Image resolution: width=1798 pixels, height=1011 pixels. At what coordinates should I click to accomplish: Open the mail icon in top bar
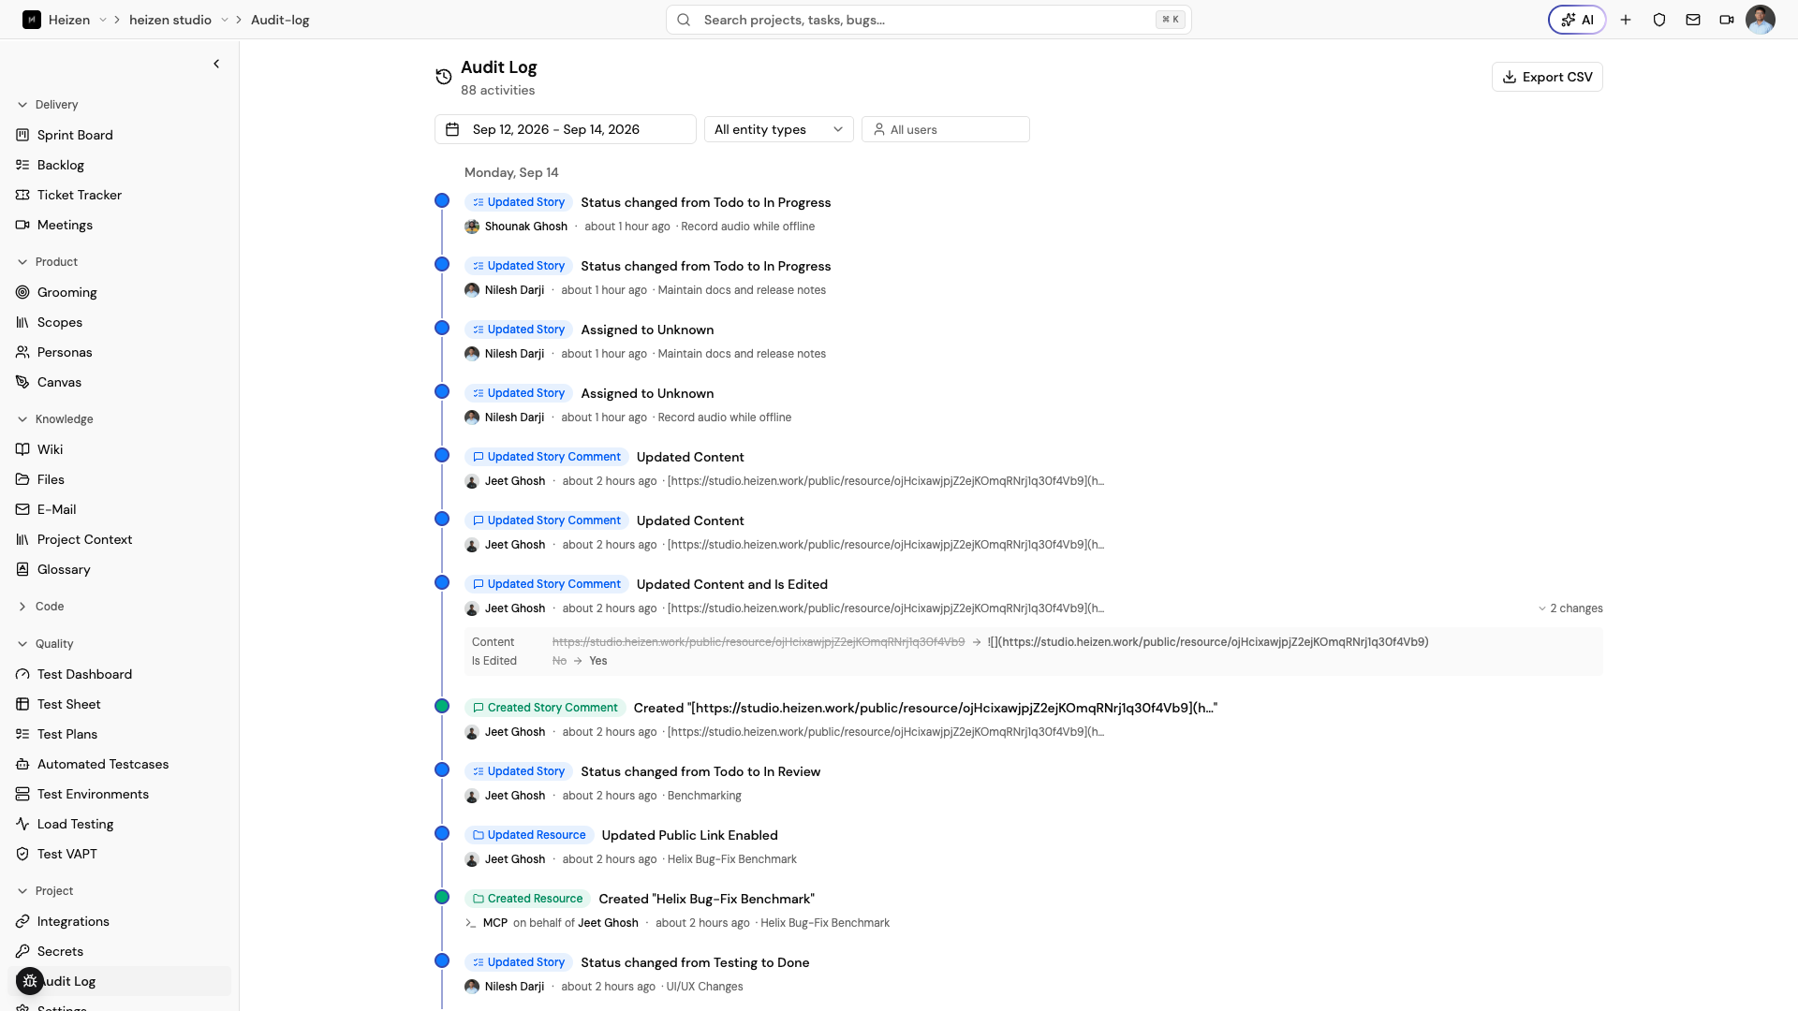coord(1693,20)
